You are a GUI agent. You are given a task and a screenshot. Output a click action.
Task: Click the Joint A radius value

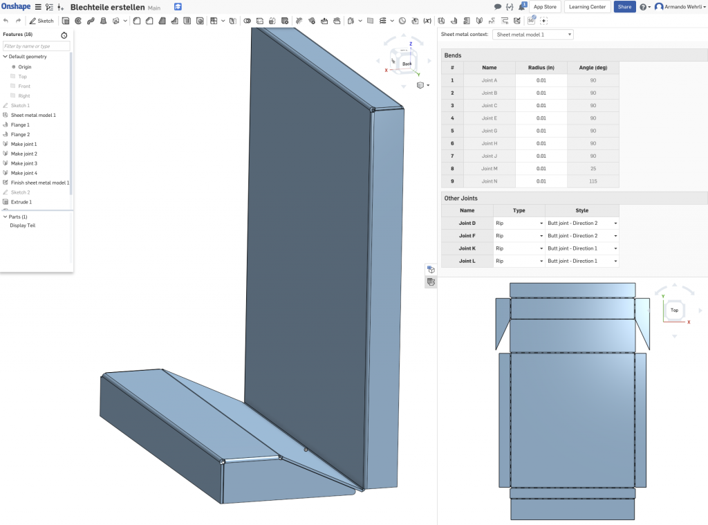541,80
